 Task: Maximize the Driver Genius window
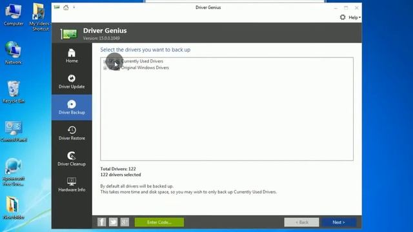click(x=346, y=8)
